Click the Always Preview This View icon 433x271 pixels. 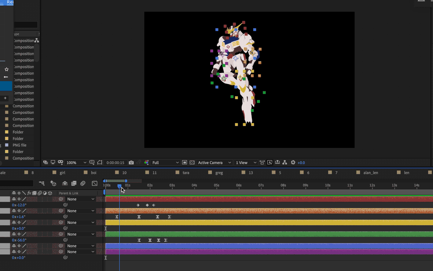pyautogui.click(x=45, y=162)
